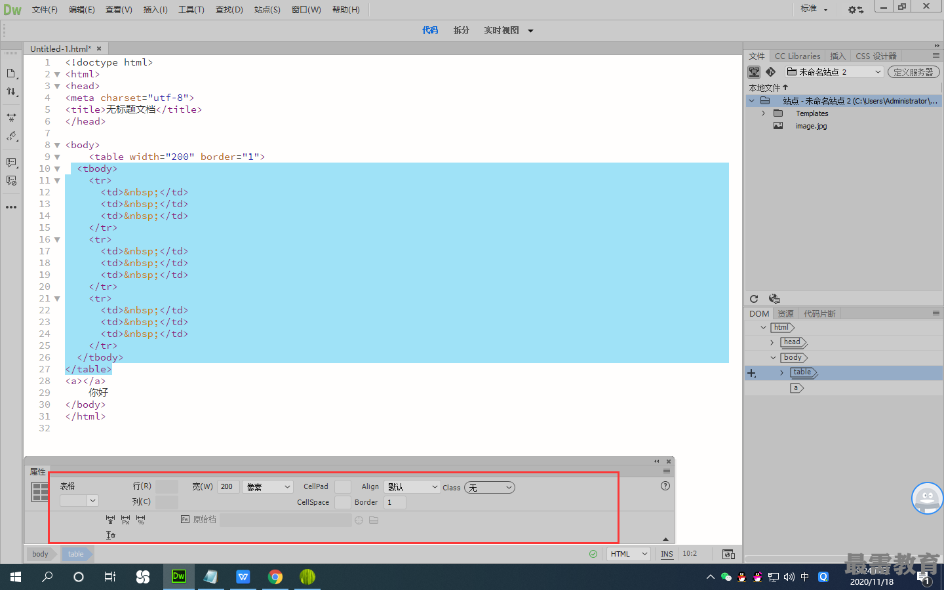Expand the head DOM node
The width and height of the screenshot is (944, 590).
[x=772, y=342]
